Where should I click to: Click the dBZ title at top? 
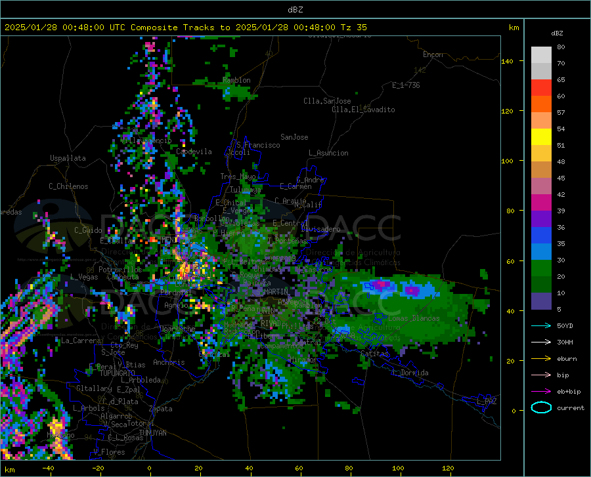[x=295, y=9]
